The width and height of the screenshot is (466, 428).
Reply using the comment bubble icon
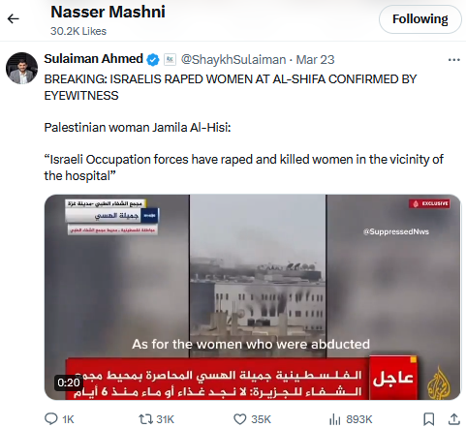point(51,419)
